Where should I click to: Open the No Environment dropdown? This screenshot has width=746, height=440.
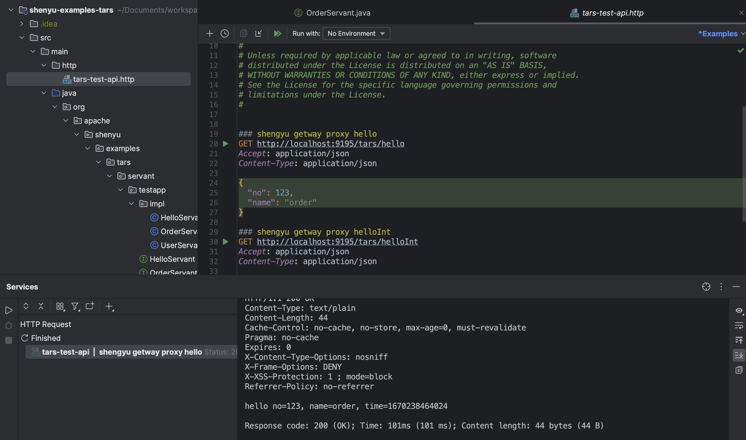356,33
